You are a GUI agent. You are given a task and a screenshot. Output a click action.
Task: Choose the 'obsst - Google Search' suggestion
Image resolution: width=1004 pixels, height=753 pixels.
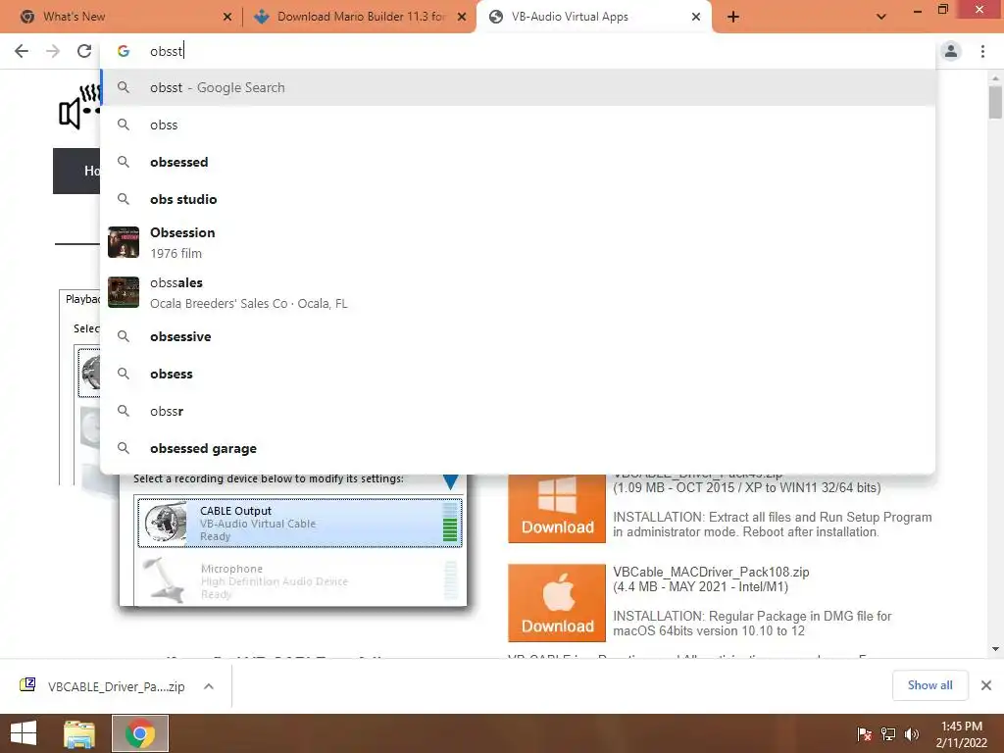[518, 87]
